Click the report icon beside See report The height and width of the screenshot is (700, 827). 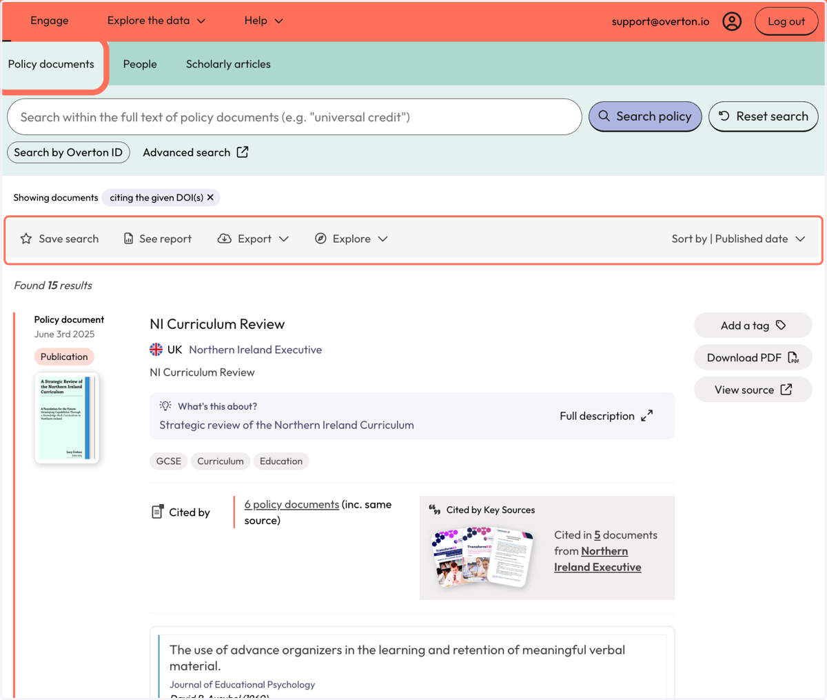pos(128,239)
